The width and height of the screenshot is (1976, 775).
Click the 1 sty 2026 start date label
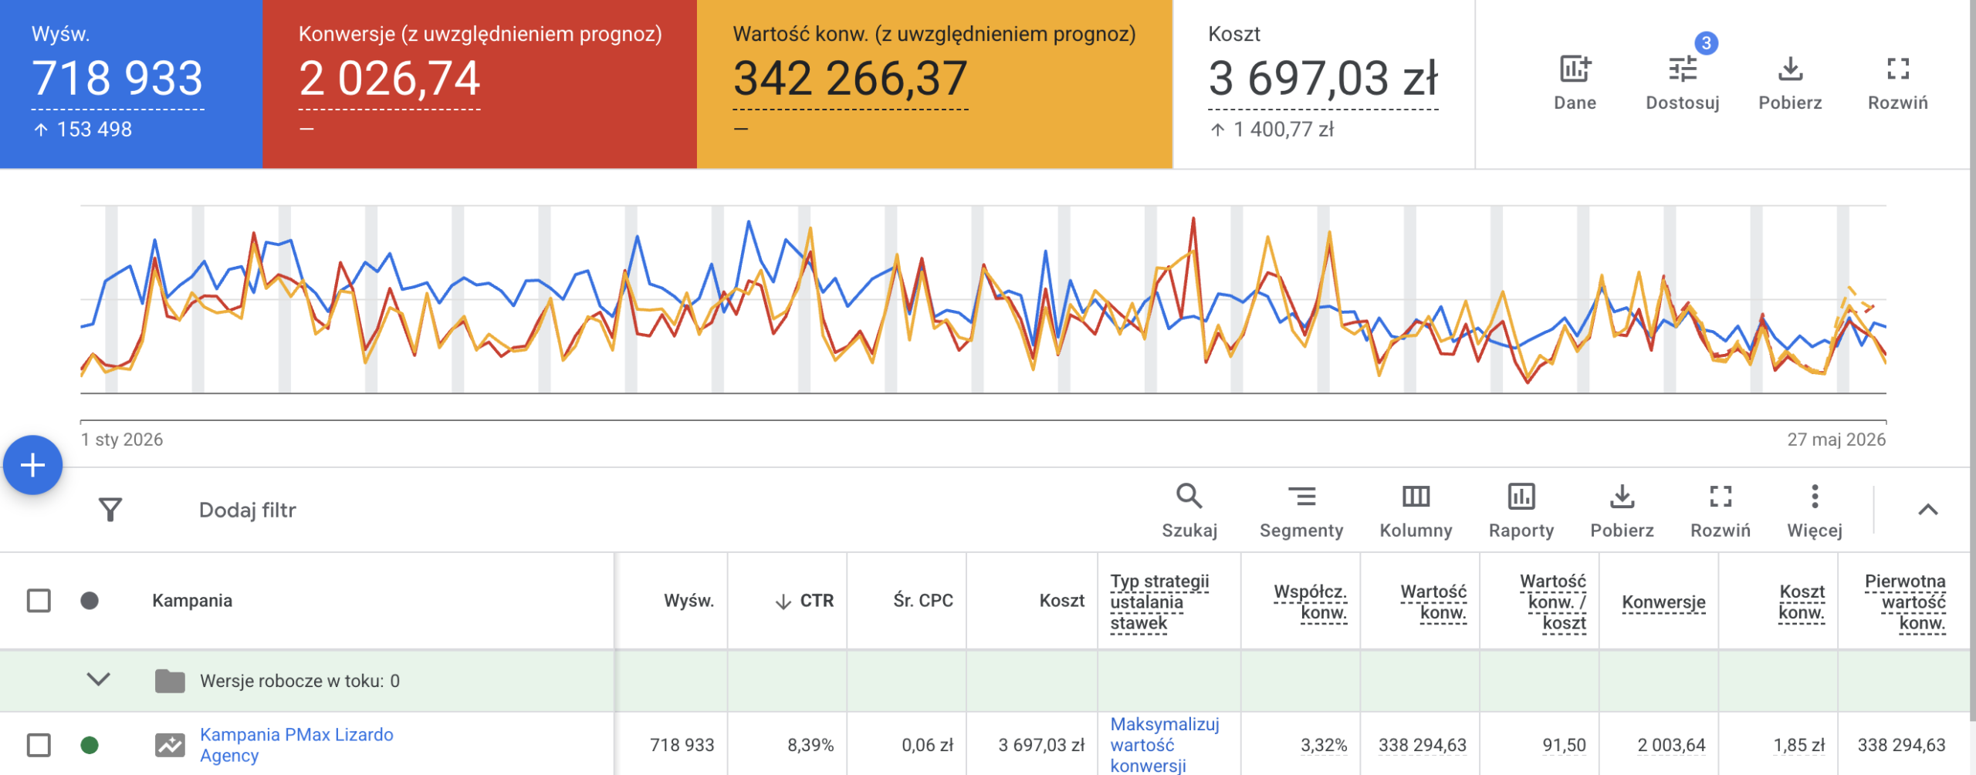pyautogui.click(x=122, y=440)
